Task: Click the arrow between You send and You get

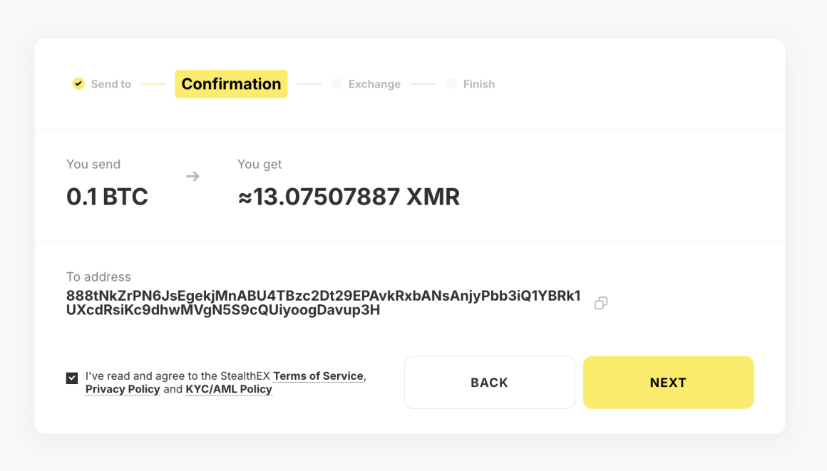Action: (192, 176)
